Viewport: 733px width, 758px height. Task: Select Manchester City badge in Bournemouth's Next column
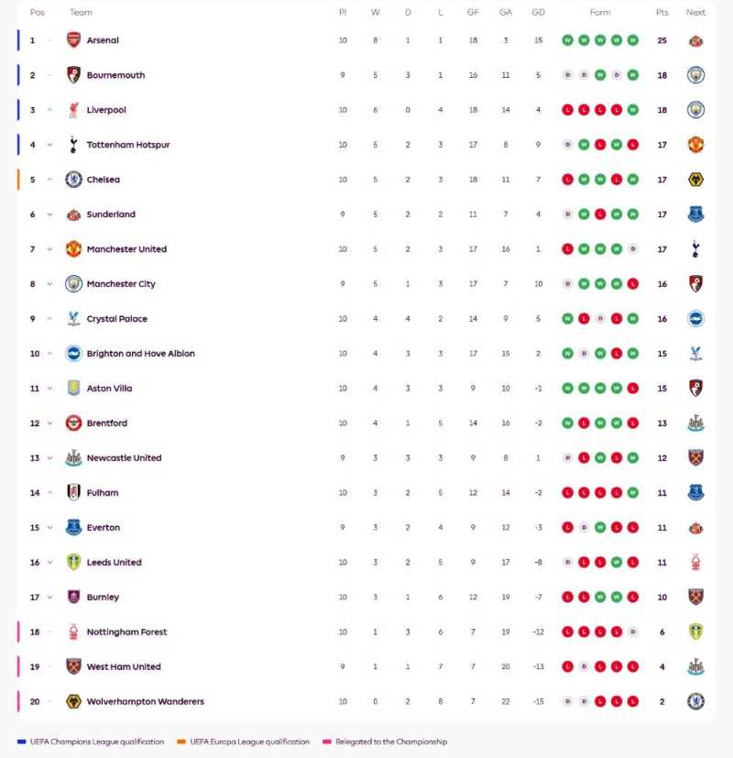[696, 75]
